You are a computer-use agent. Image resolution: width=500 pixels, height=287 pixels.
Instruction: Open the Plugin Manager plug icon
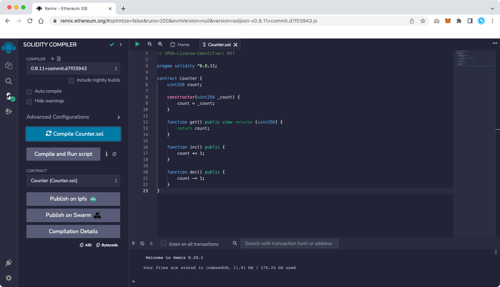[x=9, y=263]
